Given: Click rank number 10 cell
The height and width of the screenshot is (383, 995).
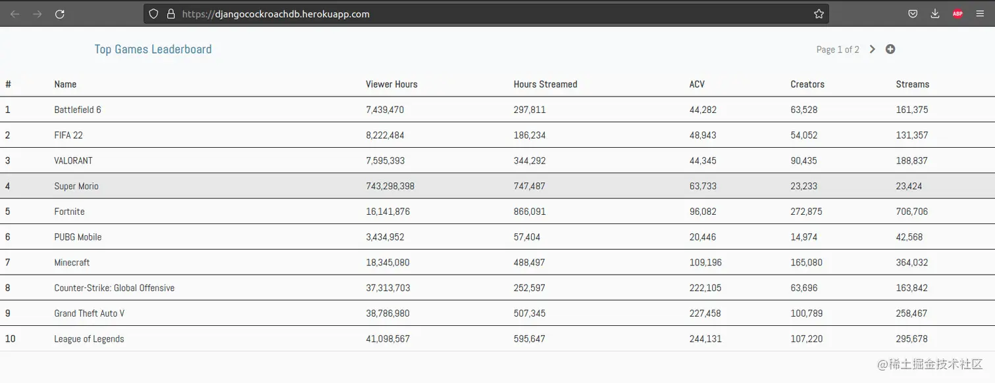Looking at the screenshot, I should (x=10, y=339).
